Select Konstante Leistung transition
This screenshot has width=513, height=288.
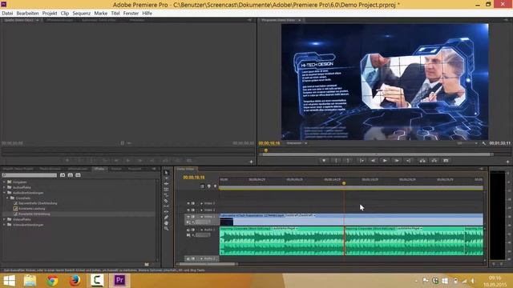coord(31,208)
